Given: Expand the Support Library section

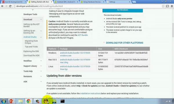Looking at the screenshot, I should click(41, 66).
